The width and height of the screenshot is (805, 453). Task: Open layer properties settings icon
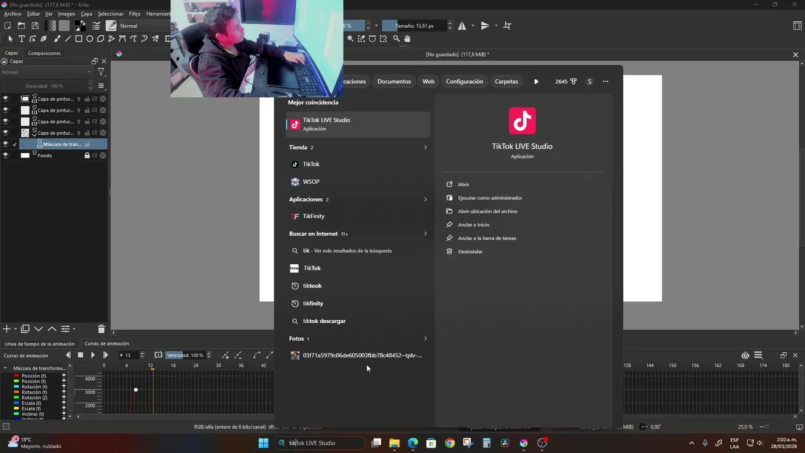pos(65,329)
